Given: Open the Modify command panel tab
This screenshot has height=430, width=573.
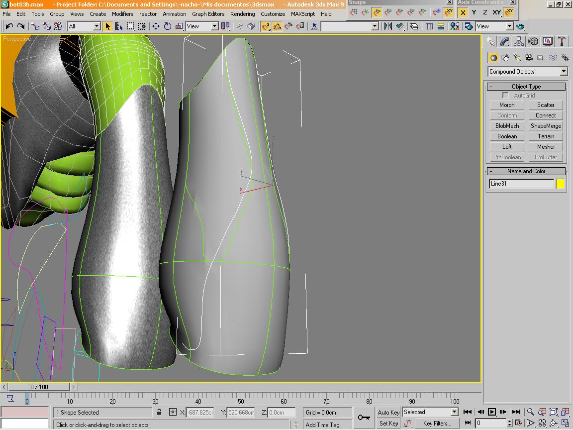Looking at the screenshot, I should pos(504,42).
